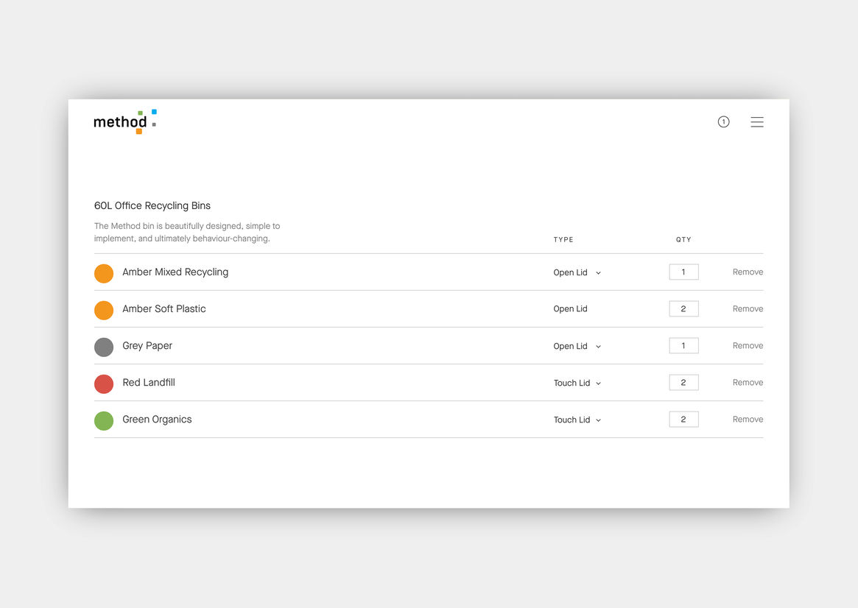The height and width of the screenshot is (608, 858).
Task: Open the Green Organics Touch Lid dropdown
Action: click(x=577, y=420)
